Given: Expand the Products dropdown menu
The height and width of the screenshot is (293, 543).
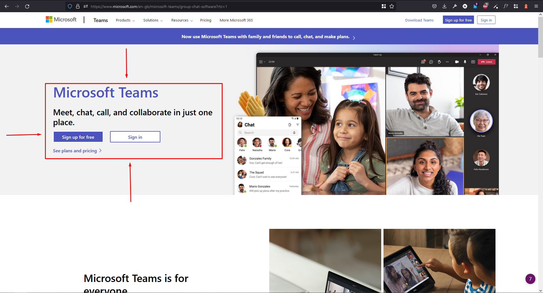Looking at the screenshot, I should (x=125, y=20).
